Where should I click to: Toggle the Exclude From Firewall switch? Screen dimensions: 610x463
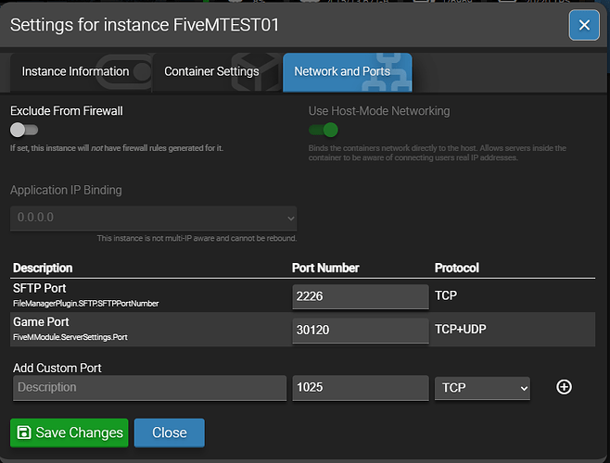24,131
